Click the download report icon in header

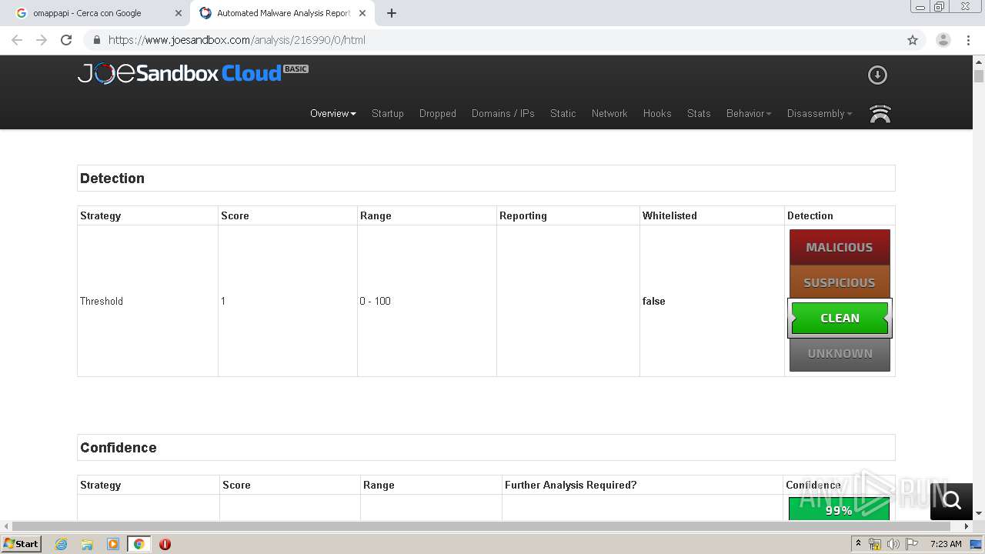(x=877, y=75)
